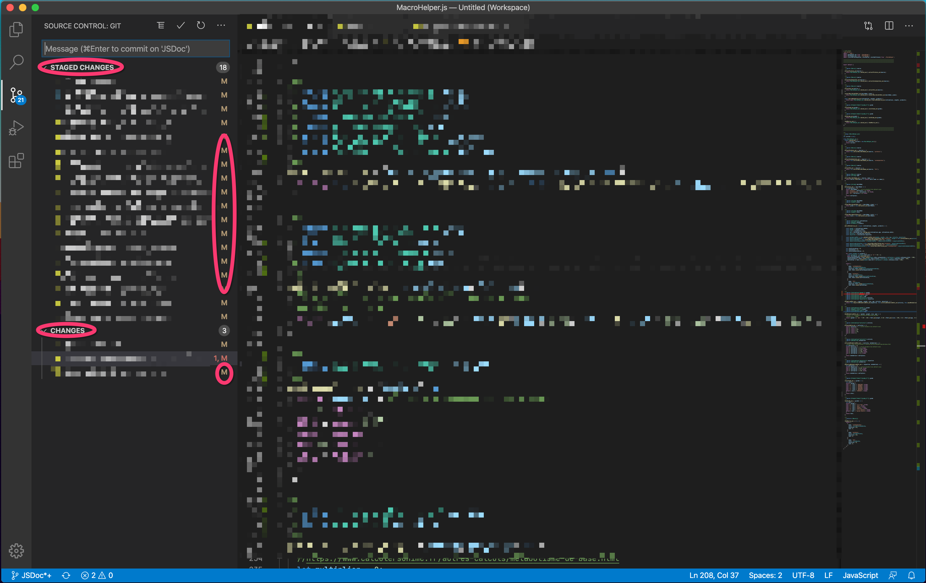
Task: Open the JavaScript language mode picker
Action: click(860, 575)
